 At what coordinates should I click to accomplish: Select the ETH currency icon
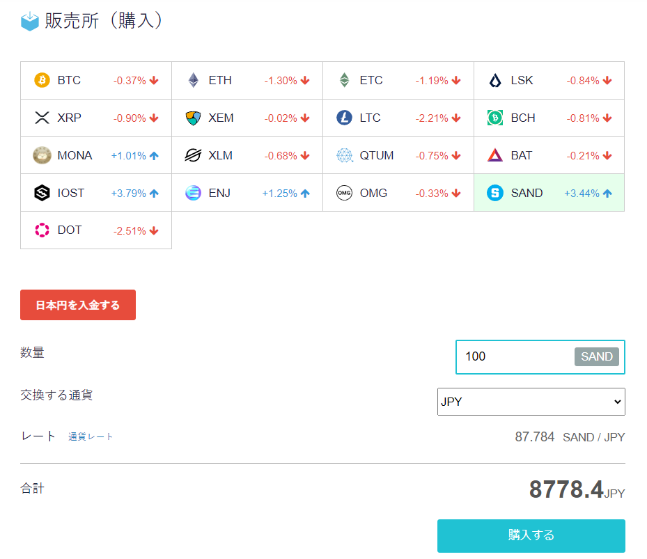(x=194, y=80)
